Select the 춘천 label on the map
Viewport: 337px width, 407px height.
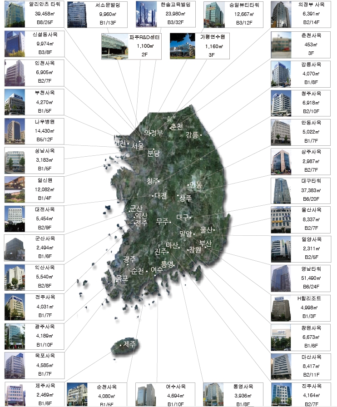[177, 127]
